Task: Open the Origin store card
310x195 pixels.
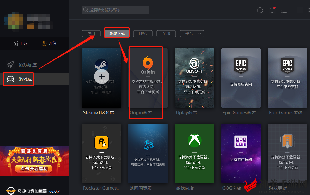Action: point(148,78)
